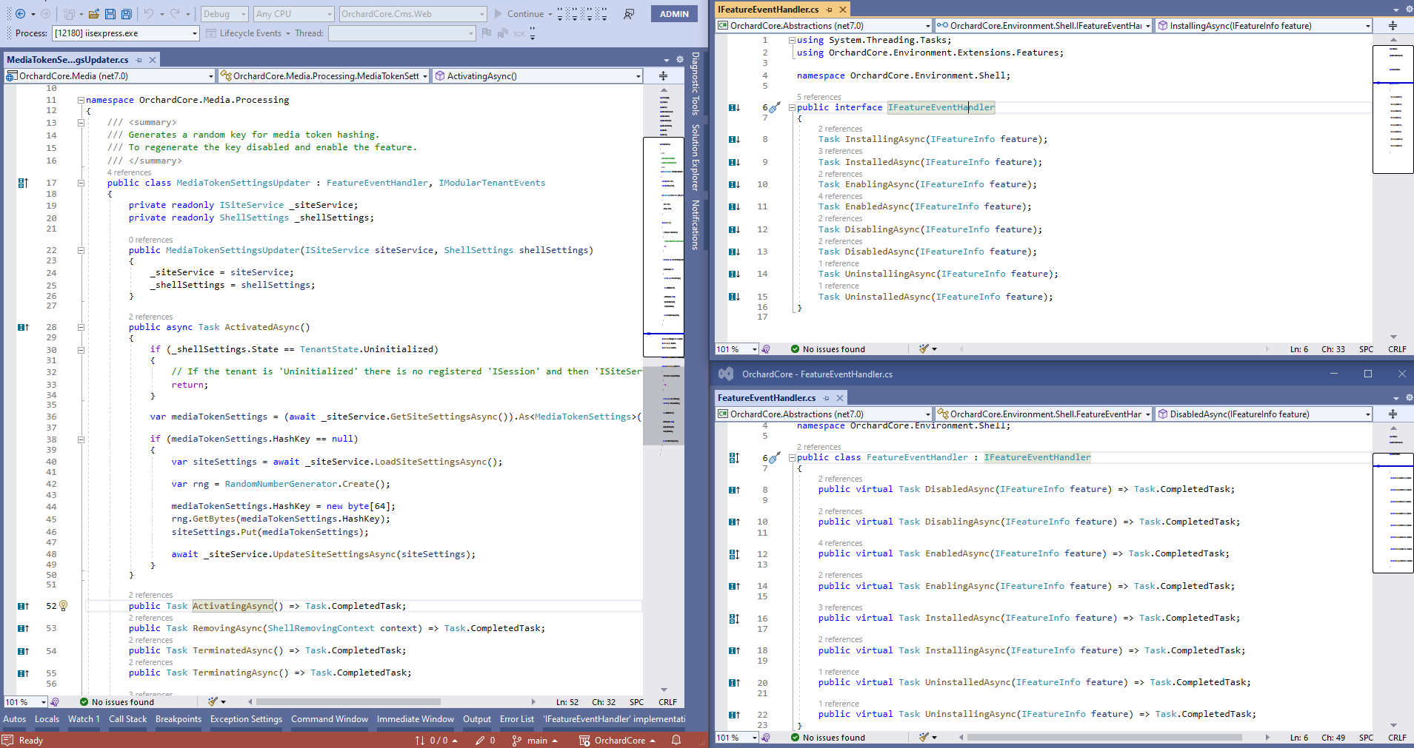Viewport: 1414px width, 748px height.
Task: Open the Thread selection field
Action: pos(401,33)
